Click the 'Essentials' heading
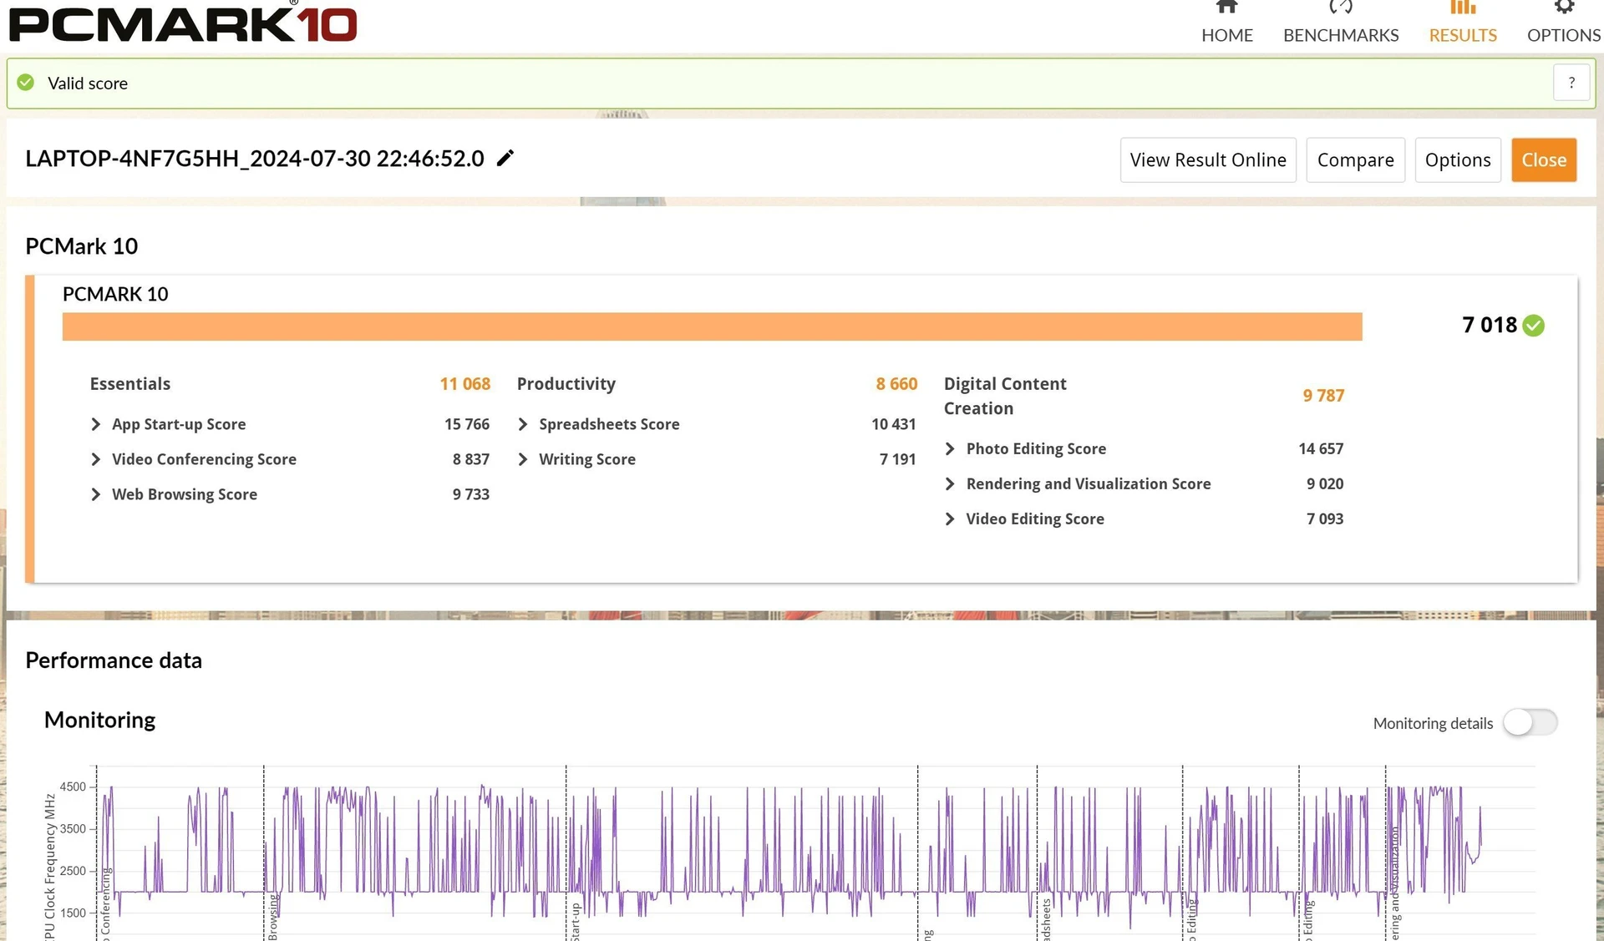The width and height of the screenshot is (1604, 941). (x=130, y=384)
